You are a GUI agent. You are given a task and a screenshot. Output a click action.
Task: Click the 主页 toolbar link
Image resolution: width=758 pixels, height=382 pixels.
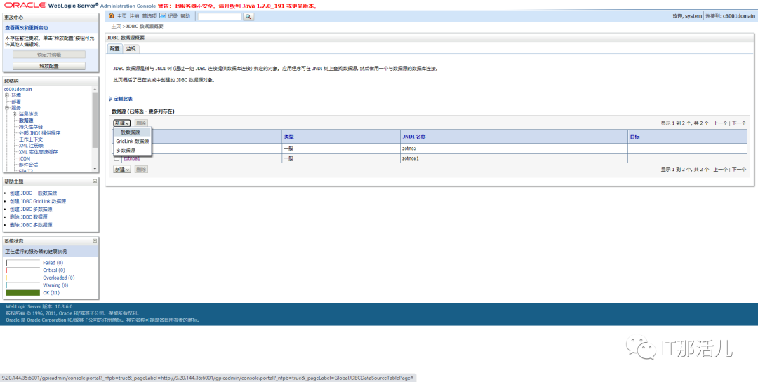coord(121,16)
